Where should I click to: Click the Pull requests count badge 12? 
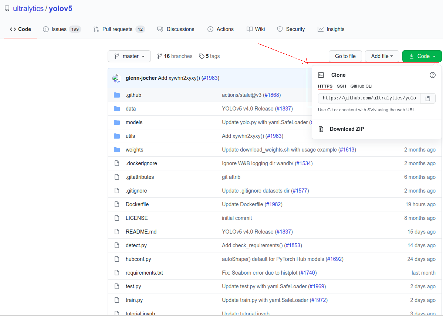coord(140,29)
